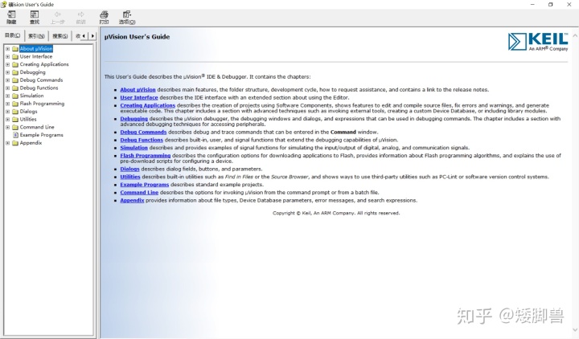Click the KEIL logo
This screenshot has width=579, height=339.
[538, 41]
